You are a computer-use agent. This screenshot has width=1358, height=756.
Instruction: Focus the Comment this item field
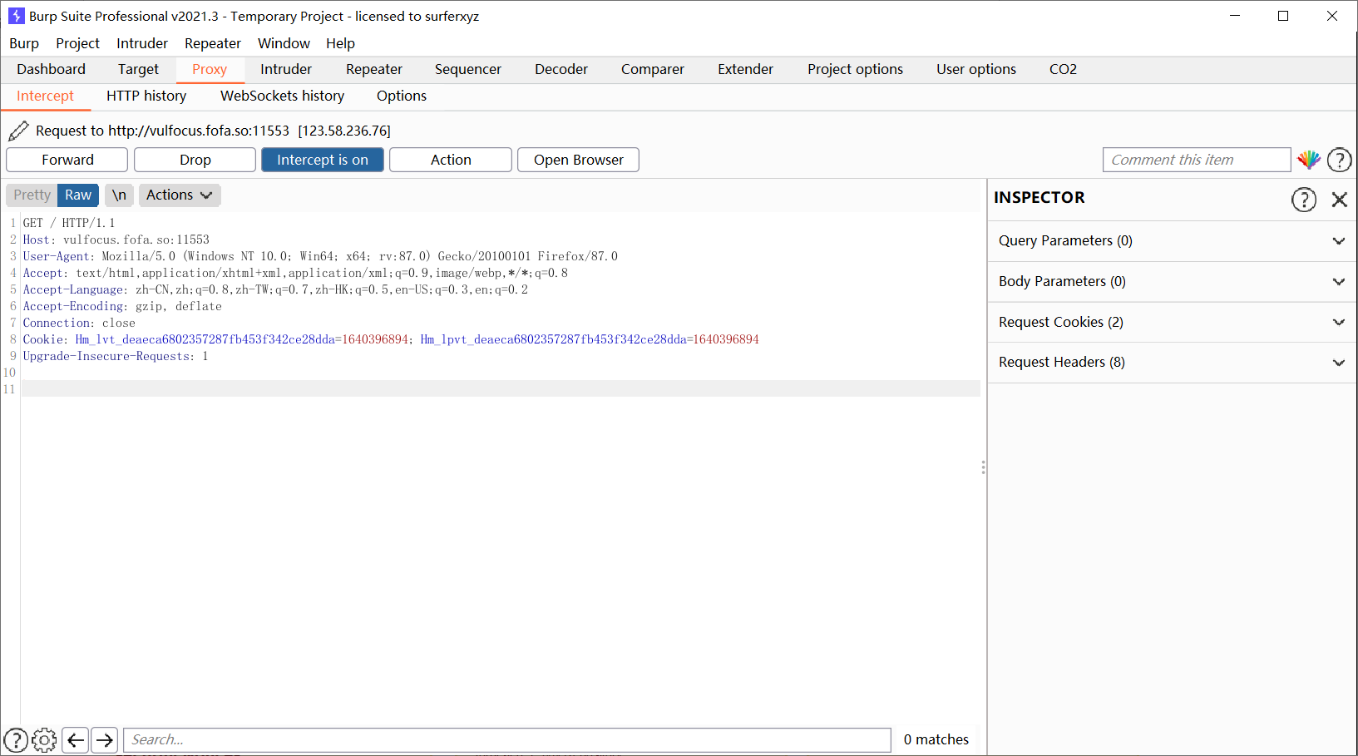1197,160
